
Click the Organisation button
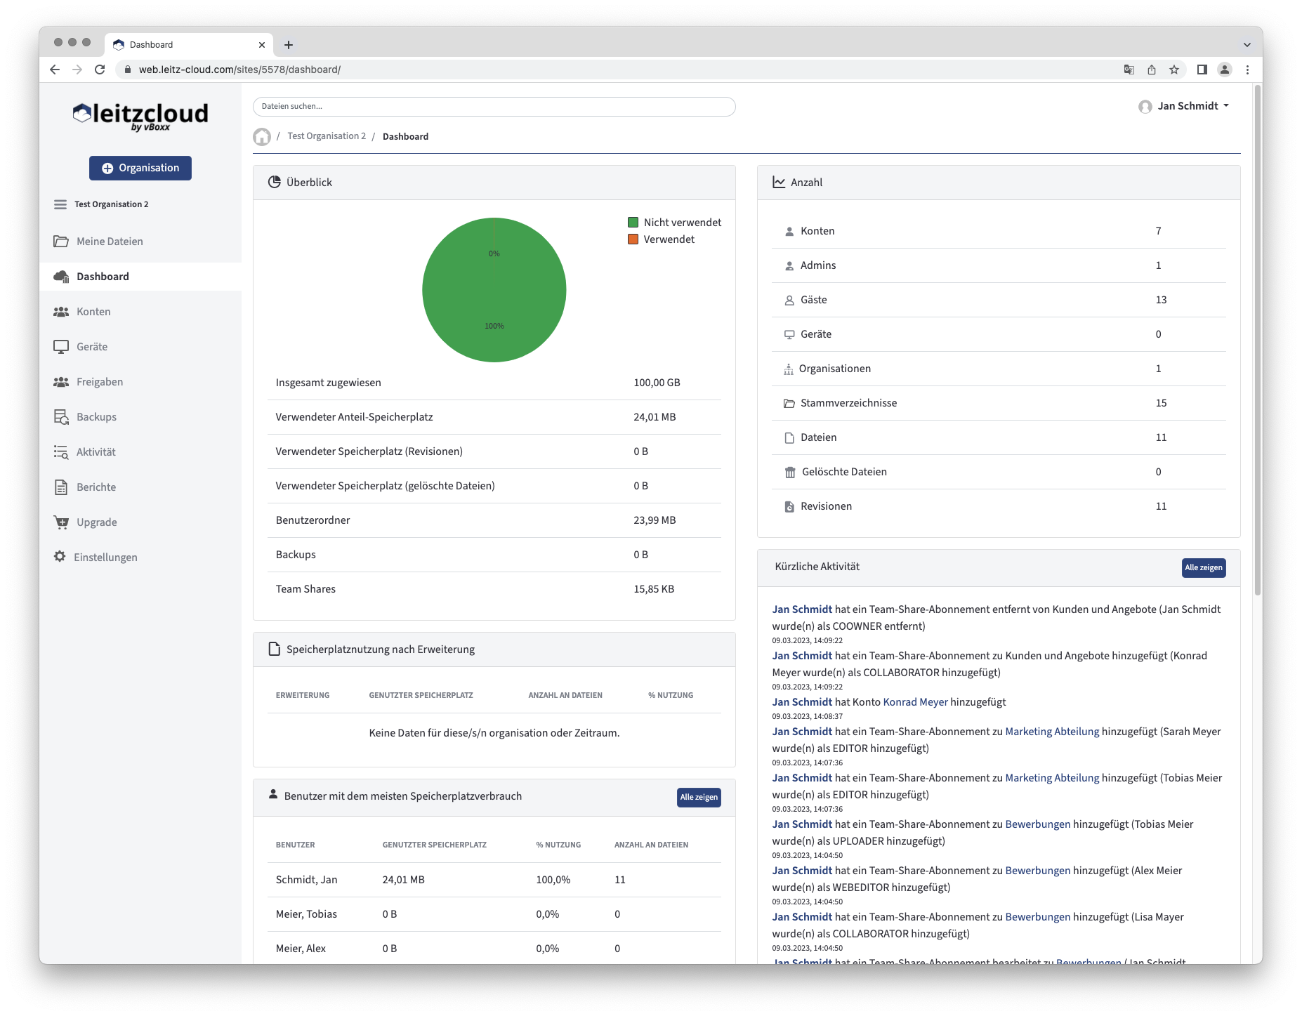140,168
